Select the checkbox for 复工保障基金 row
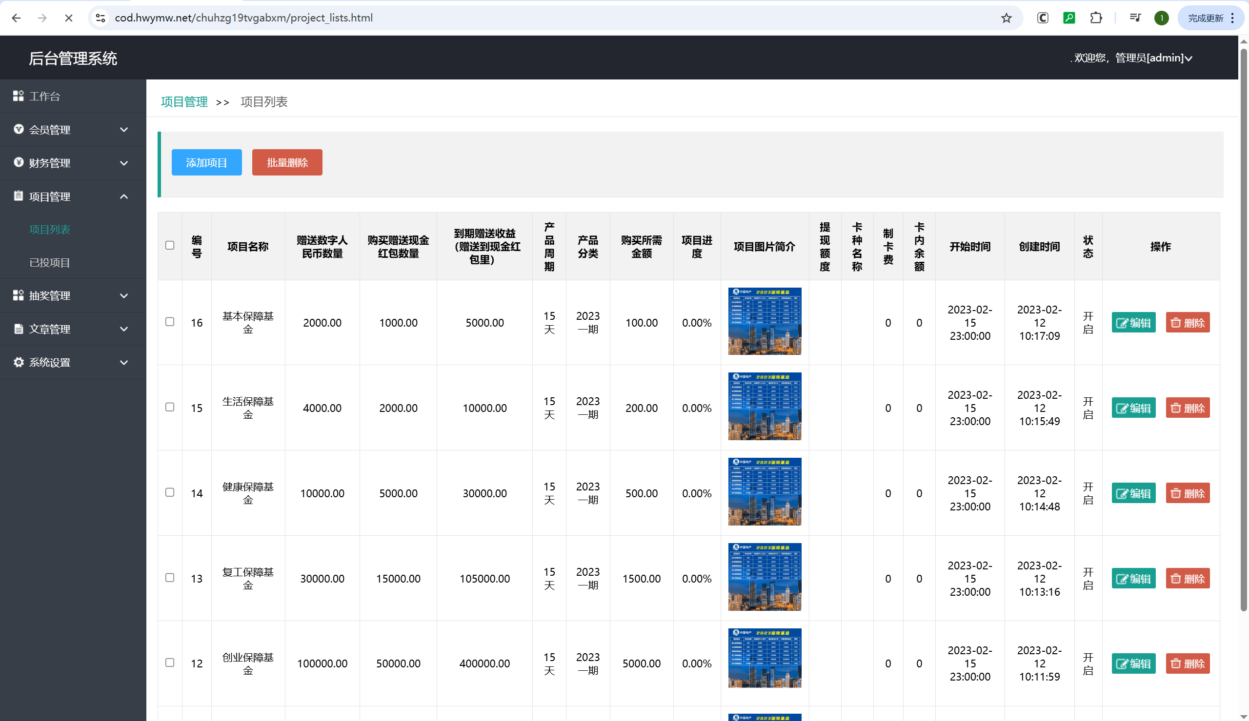This screenshot has width=1249, height=721. [x=170, y=578]
